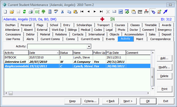Image resolution: width=177 pixels, height=107 pixels.
Task: Go to the next record arrow
Action: pos(95,12)
